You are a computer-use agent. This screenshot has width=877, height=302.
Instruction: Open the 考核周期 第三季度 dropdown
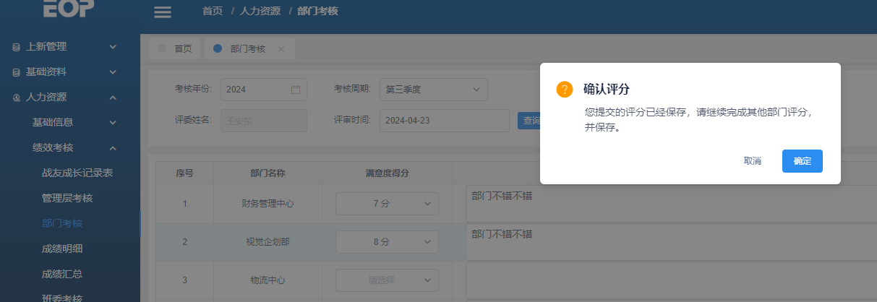click(433, 90)
